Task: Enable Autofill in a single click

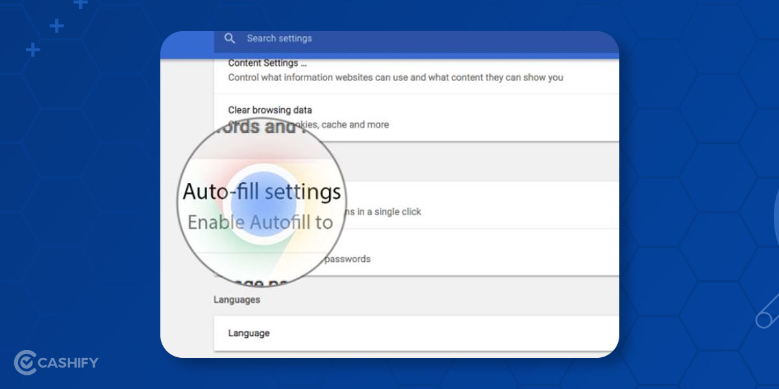Action: point(383,211)
